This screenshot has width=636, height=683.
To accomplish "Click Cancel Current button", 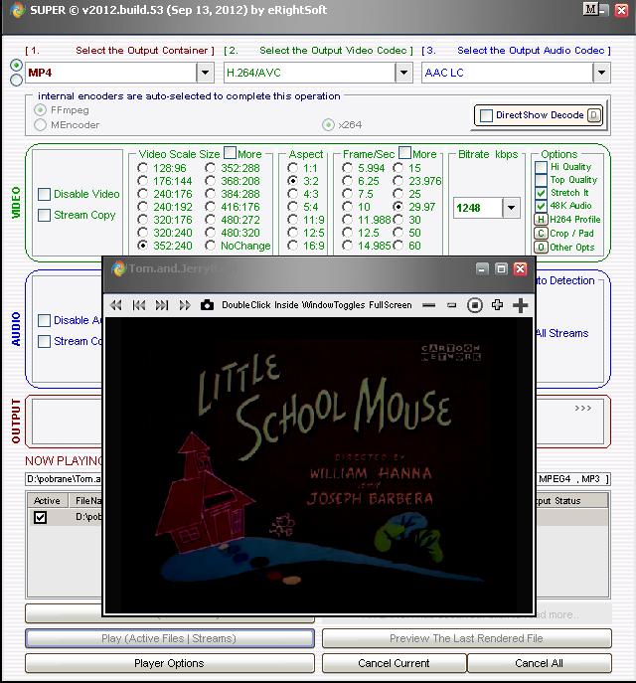I will tap(394, 663).
